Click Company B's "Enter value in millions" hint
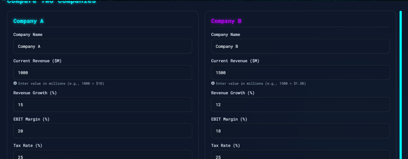 click(x=261, y=83)
